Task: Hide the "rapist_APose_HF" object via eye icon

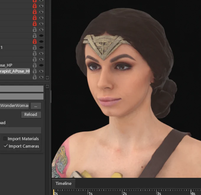Action: coord(41,71)
